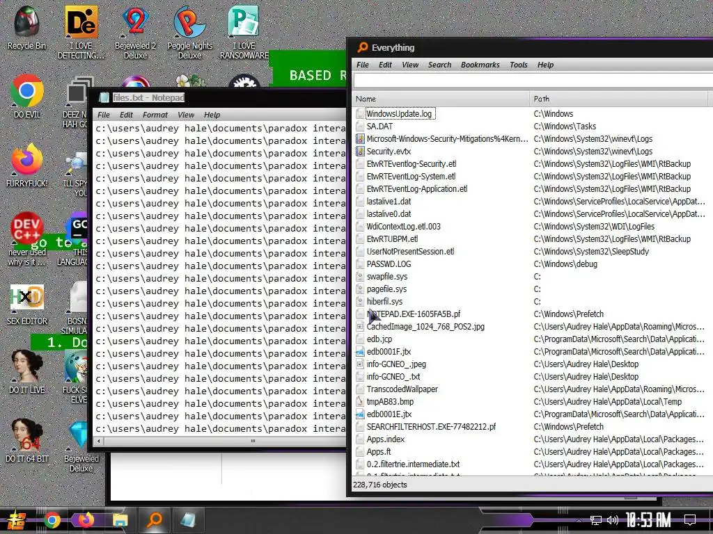Select SA.DAT in results list
This screenshot has width=713, height=534.
(x=379, y=127)
